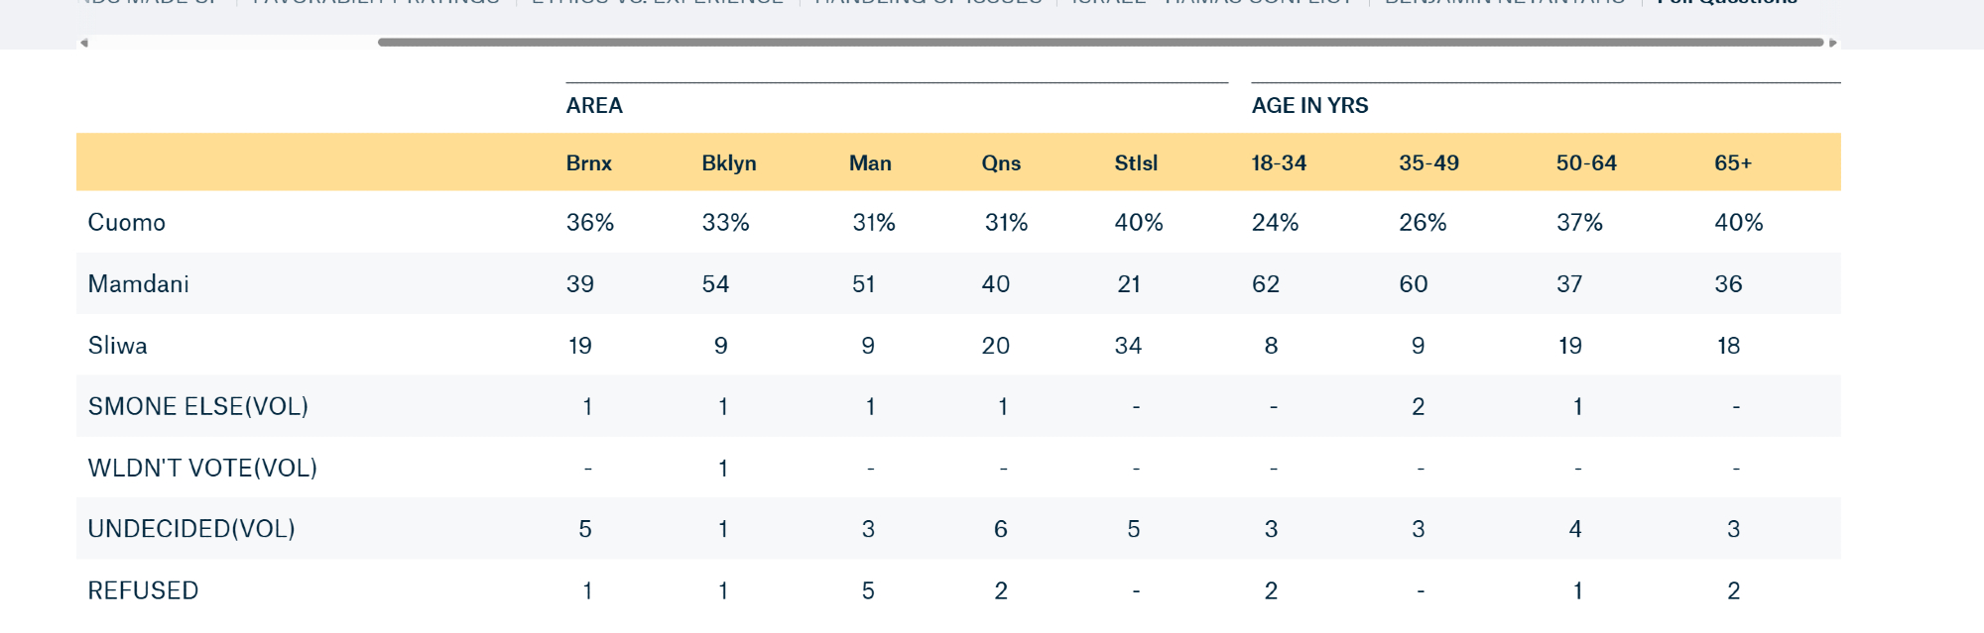Viewport: 1984px width, 633px height.
Task: Select the Bklyn column header
Action: [729, 163]
